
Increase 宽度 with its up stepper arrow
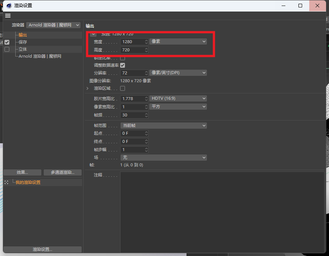pyautogui.click(x=146, y=40)
